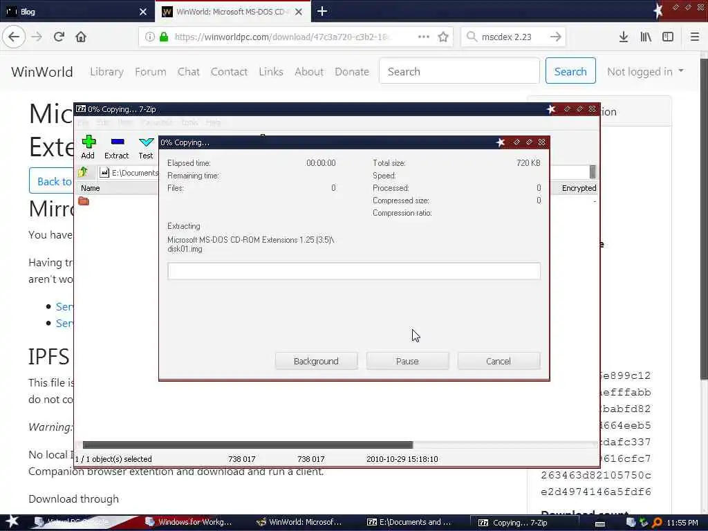
Task: Switch to WinWorld Firefox taskbar button
Action: click(x=299, y=522)
